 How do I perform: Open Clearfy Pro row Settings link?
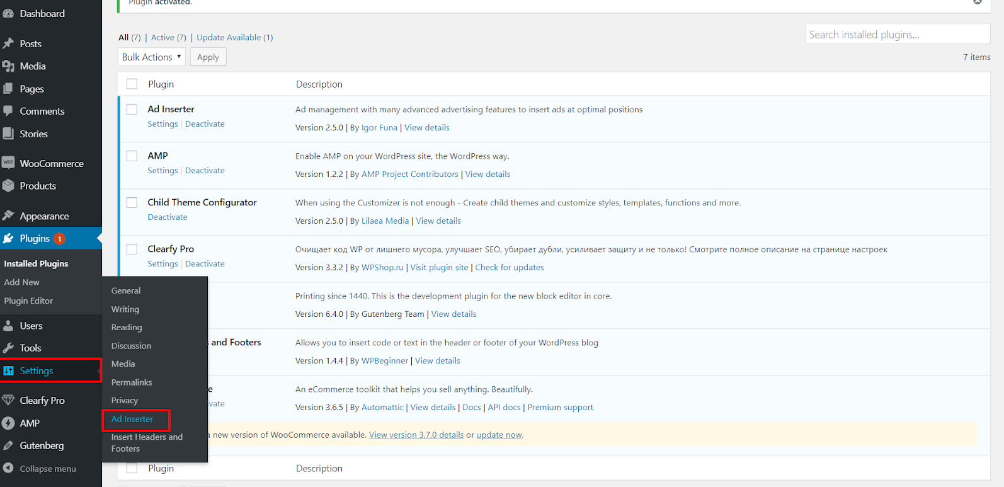[x=163, y=264]
